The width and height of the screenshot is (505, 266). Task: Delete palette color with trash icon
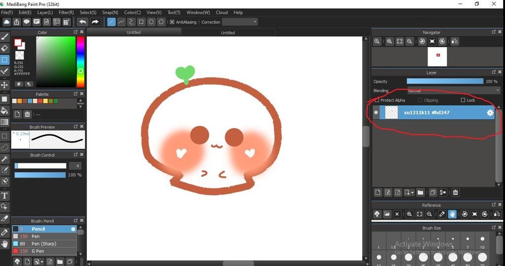click(28, 114)
